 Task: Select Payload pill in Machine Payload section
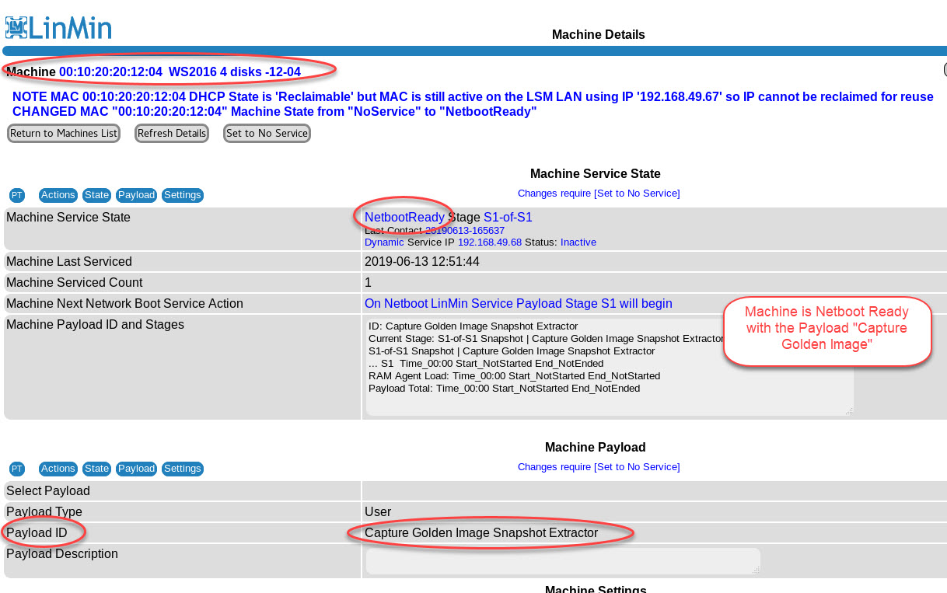click(137, 469)
